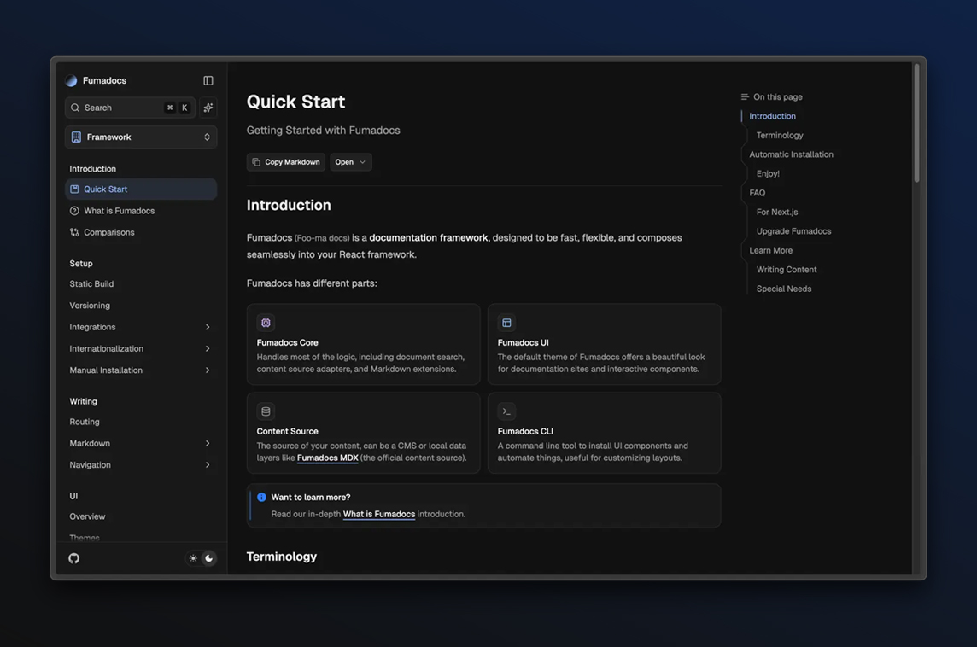Collapse the sidebar using the panel icon
Screen dimensions: 977x647
(208, 80)
